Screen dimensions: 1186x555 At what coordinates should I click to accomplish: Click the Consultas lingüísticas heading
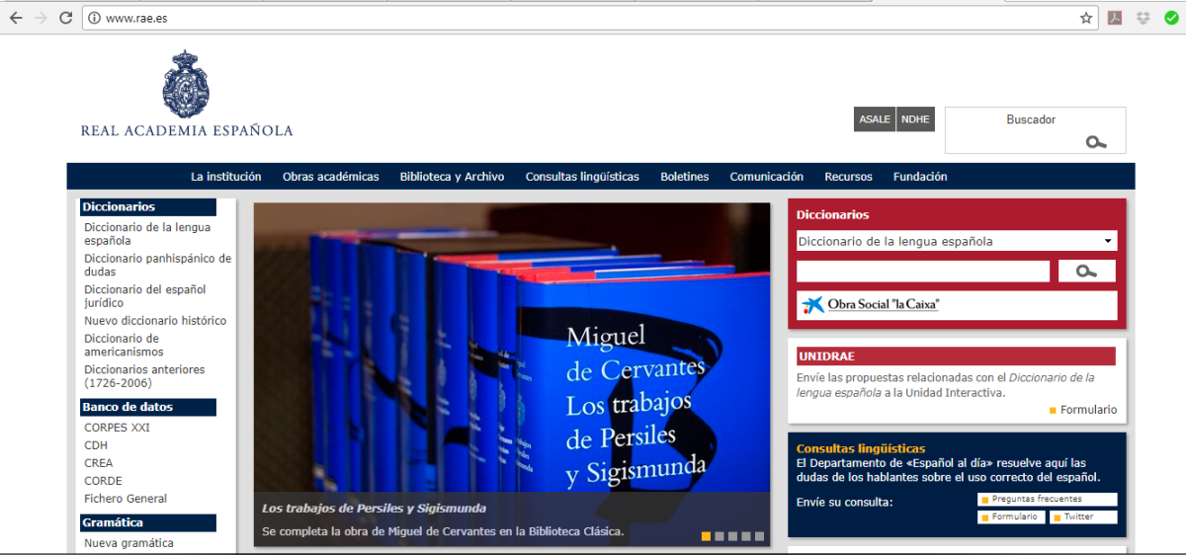(x=861, y=448)
